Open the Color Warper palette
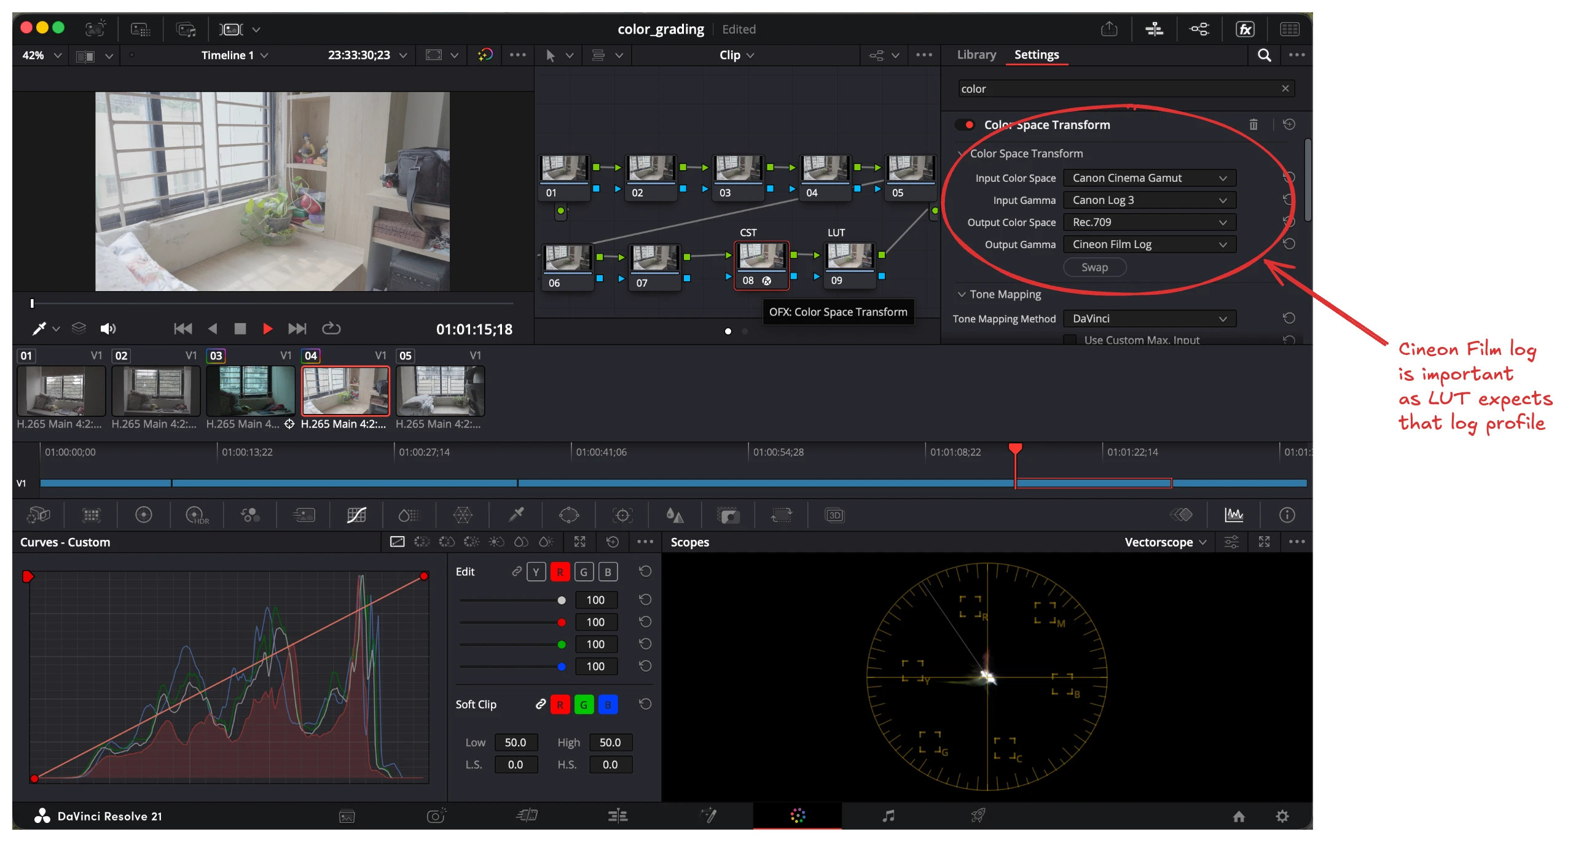The image size is (1573, 842). 463,515
